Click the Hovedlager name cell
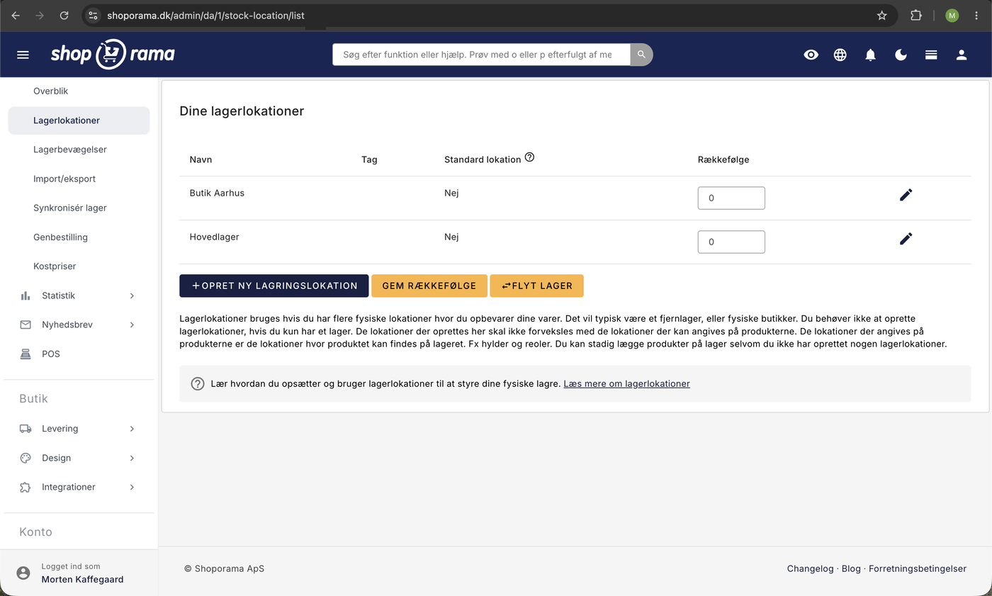Viewport: 992px width, 596px height. click(x=214, y=237)
